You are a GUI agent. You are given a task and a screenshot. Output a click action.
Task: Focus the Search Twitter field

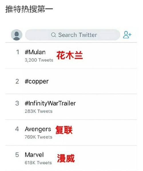coord(73,35)
